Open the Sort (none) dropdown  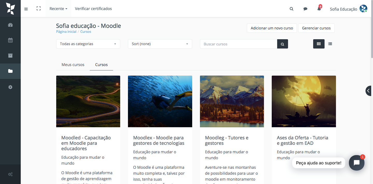pos(160,44)
